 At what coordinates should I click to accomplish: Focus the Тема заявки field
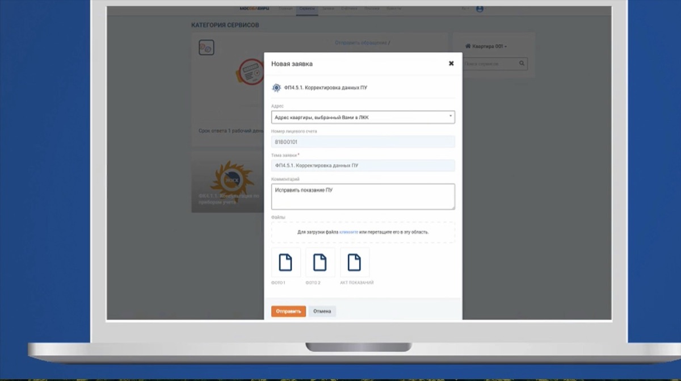tap(363, 165)
